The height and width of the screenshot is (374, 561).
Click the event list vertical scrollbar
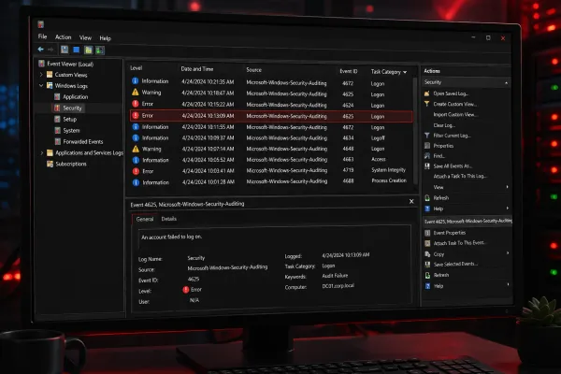[x=415, y=131]
